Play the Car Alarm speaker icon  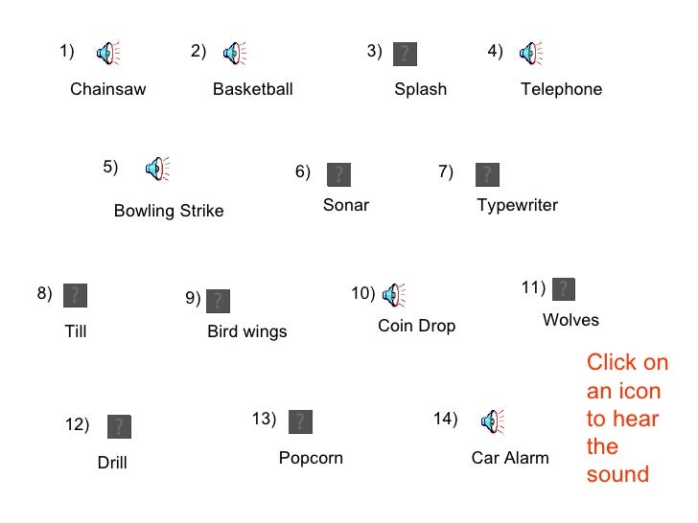point(493,421)
